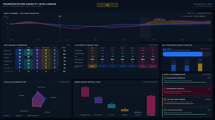Click the Day 4 recommended action pill
This screenshot has width=215, height=120.
pyautogui.click(x=122, y=66)
